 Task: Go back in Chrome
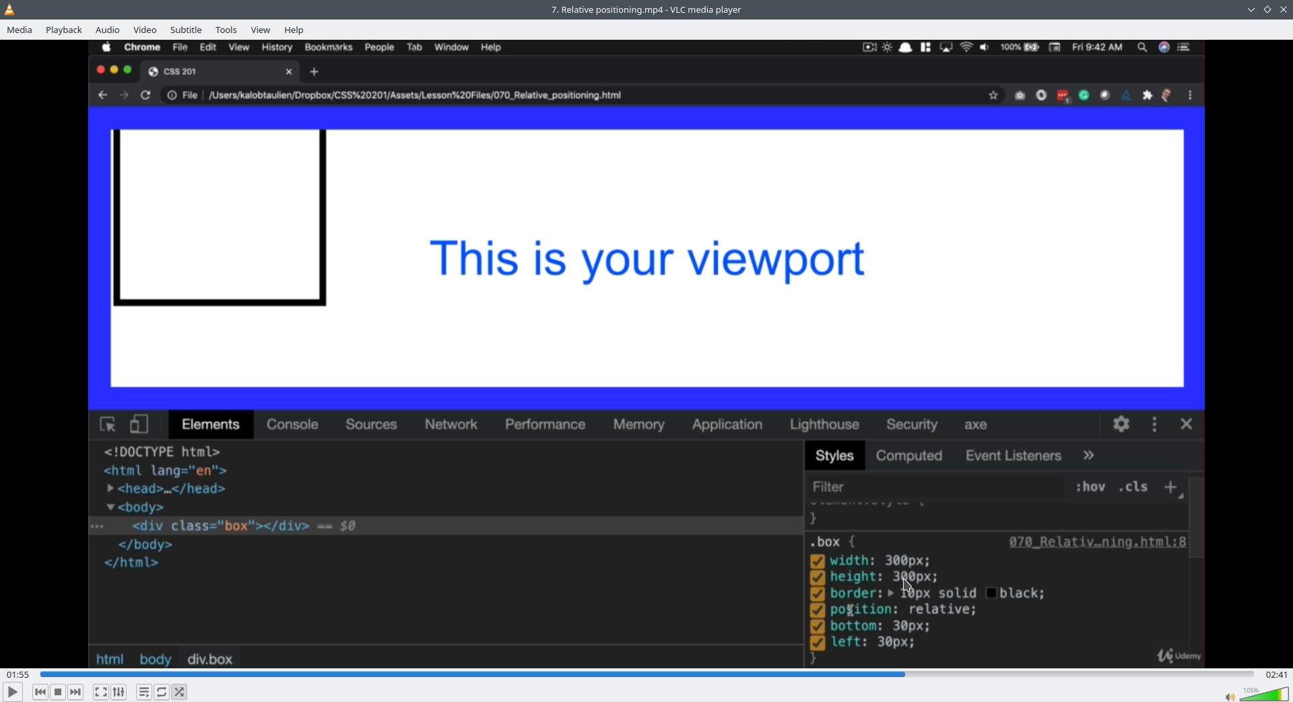pyautogui.click(x=102, y=96)
